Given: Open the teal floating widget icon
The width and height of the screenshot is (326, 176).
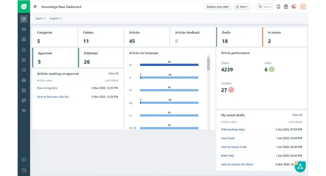Looking at the screenshot, I should tap(300, 167).
